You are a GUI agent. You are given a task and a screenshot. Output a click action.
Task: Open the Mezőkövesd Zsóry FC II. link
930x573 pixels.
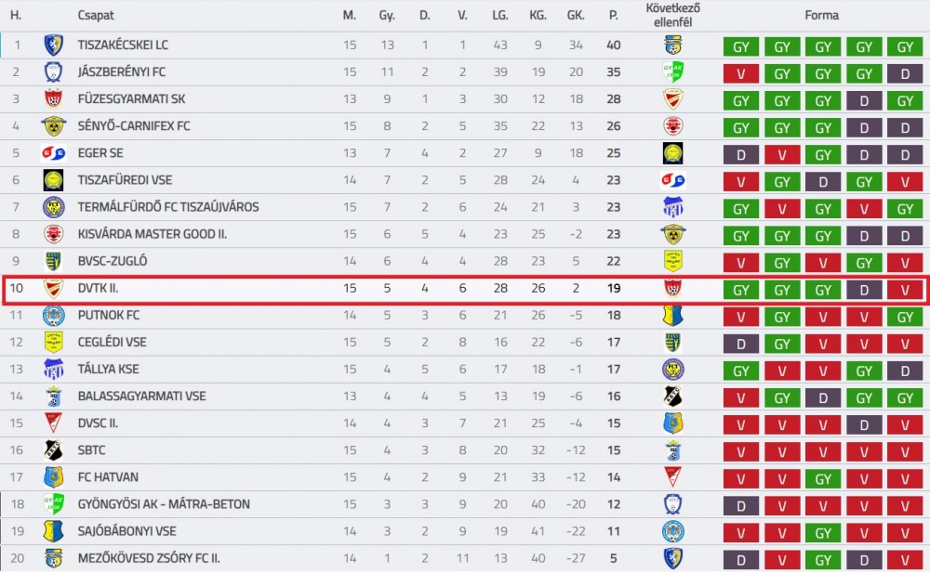pyautogui.click(x=149, y=558)
